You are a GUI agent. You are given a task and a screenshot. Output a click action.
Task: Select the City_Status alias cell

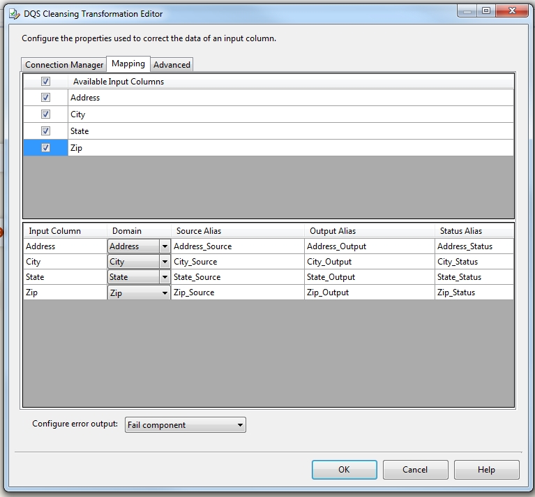click(x=474, y=262)
